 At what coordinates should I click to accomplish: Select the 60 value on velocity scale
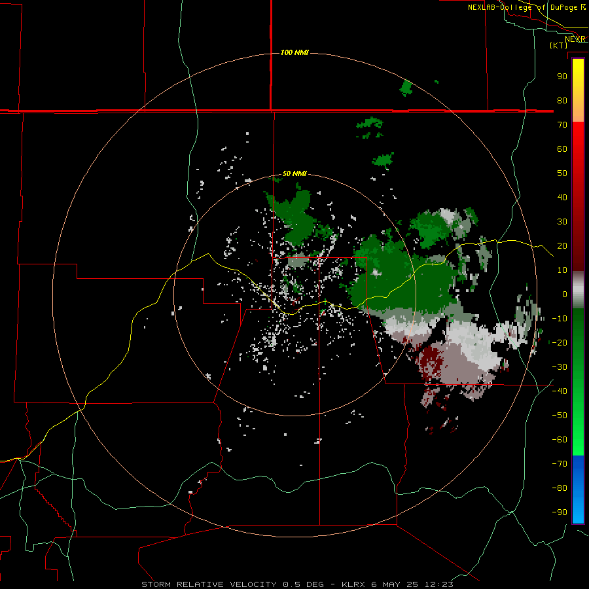click(562, 149)
